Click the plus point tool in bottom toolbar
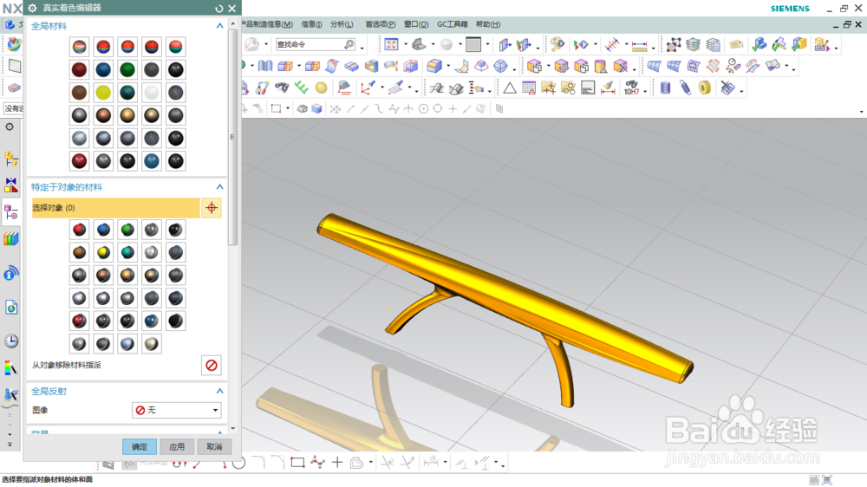The width and height of the screenshot is (867, 487). click(337, 462)
